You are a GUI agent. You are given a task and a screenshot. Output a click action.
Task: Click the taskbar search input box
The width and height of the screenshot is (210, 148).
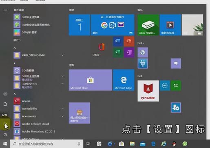coord(47,144)
